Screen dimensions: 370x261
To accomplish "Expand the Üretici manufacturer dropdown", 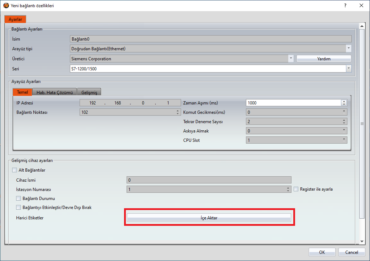I will [x=291, y=58].
